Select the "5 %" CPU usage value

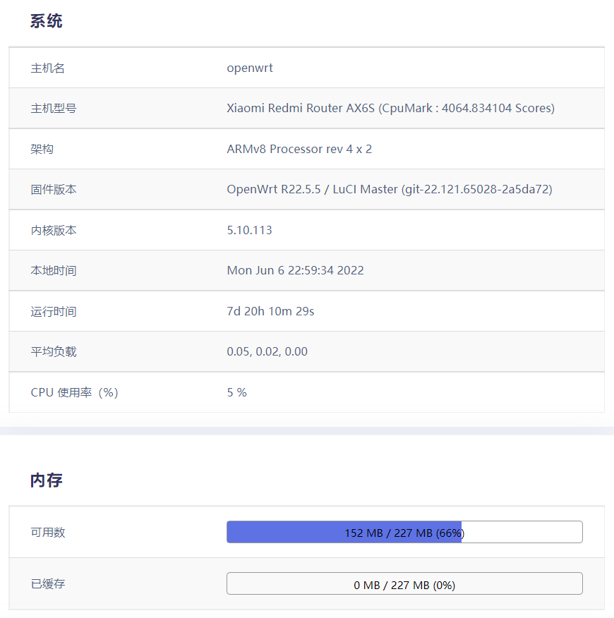[235, 392]
